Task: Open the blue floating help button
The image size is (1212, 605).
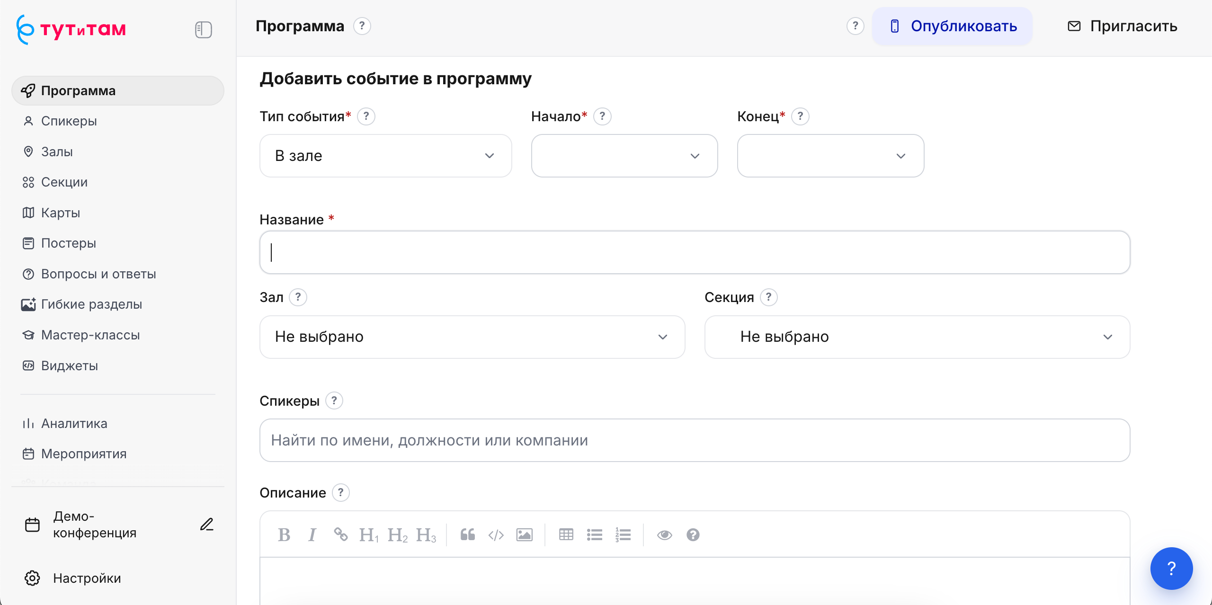Action: [1172, 569]
